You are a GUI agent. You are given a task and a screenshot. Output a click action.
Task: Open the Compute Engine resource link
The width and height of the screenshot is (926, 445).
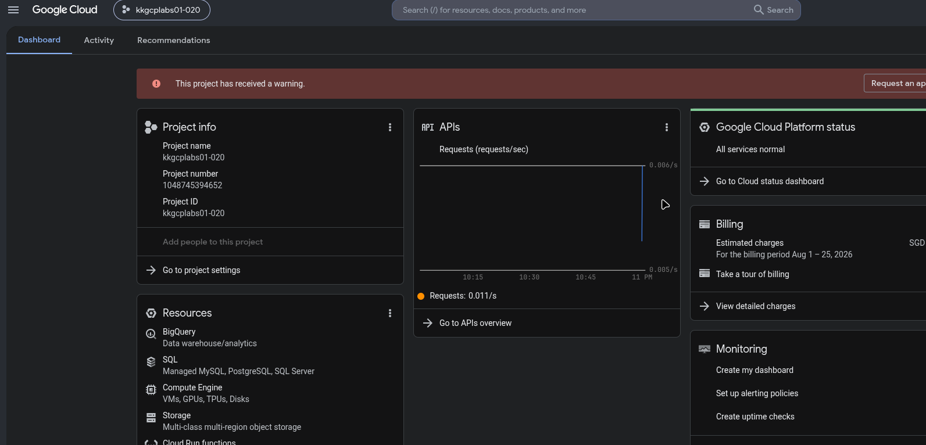pos(192,387)
